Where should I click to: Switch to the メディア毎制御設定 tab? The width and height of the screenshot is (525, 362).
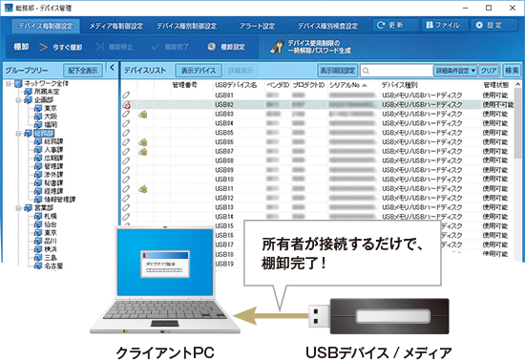115,26
